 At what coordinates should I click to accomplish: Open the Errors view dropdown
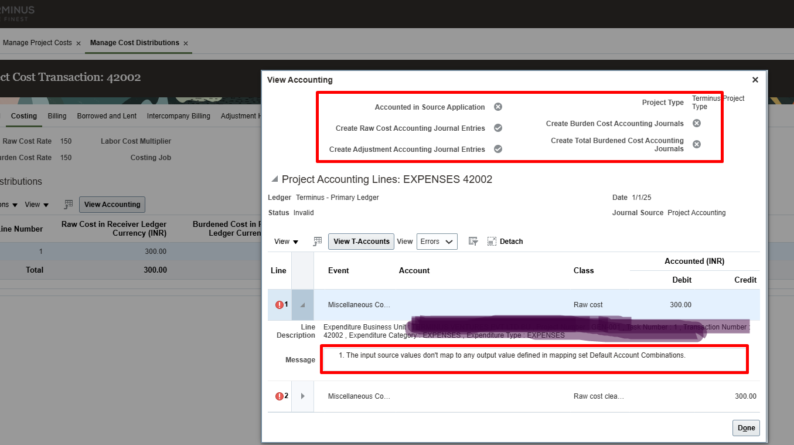[437, 242]
